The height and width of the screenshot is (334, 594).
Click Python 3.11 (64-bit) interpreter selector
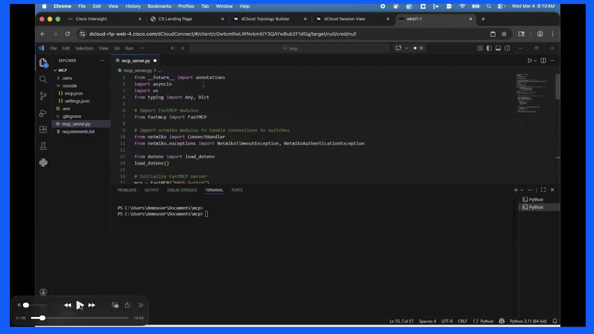click(528, 321)
